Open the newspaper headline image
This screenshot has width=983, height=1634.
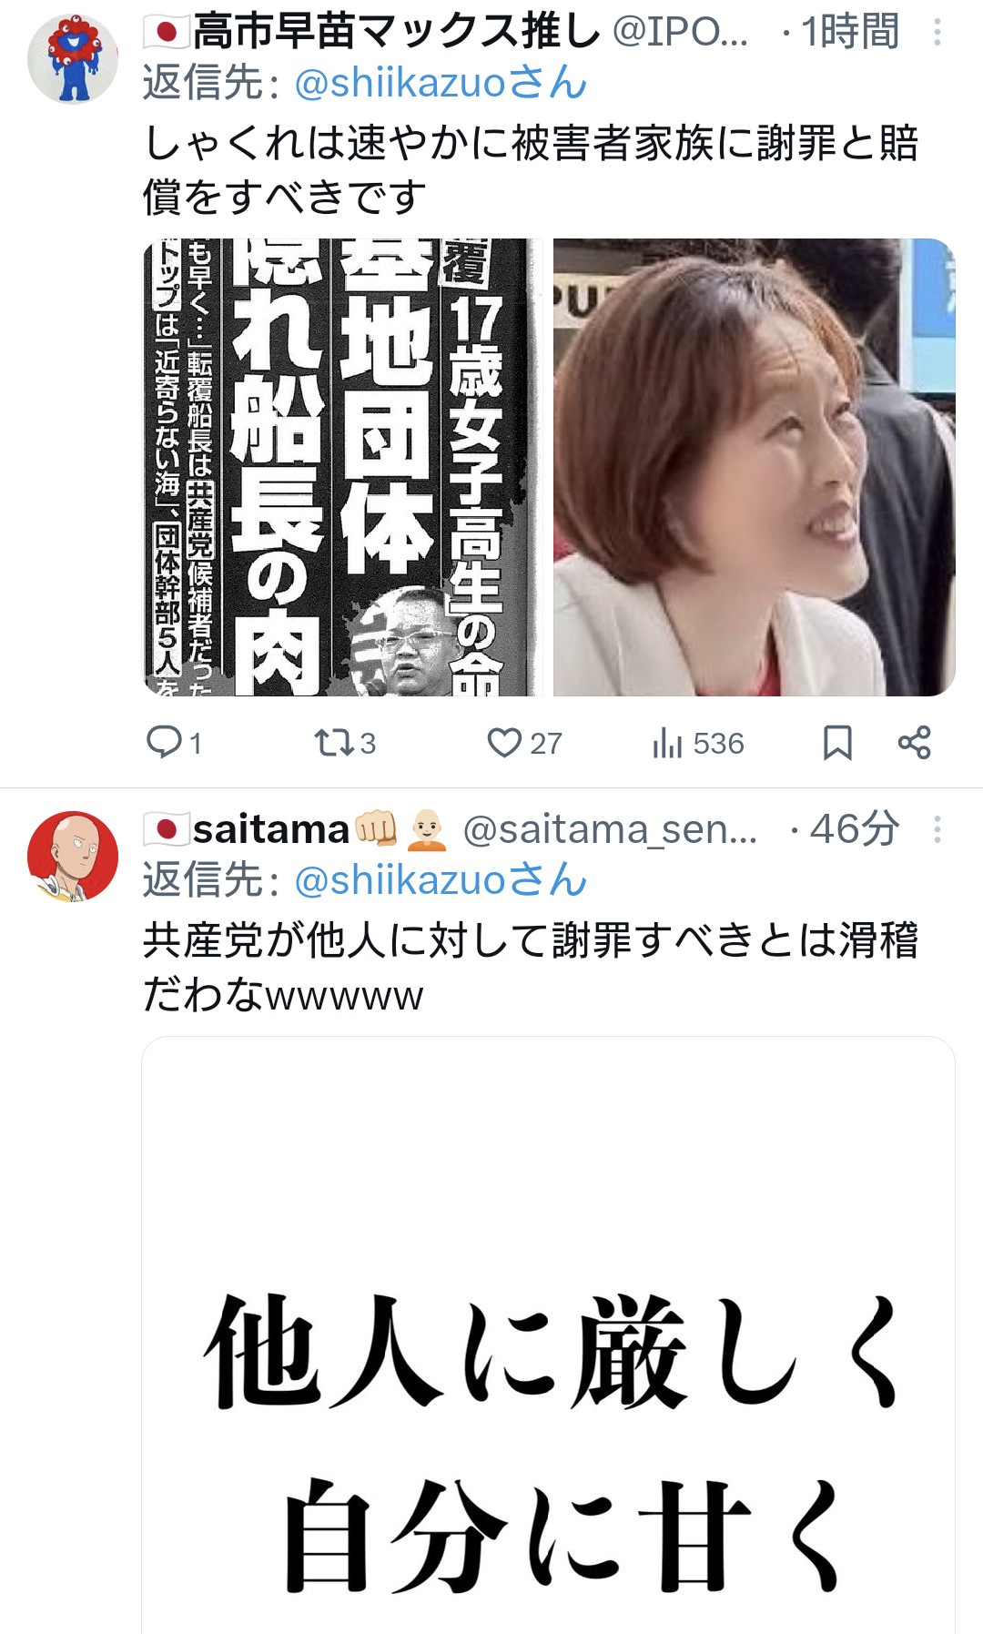(x=343, y=467)
